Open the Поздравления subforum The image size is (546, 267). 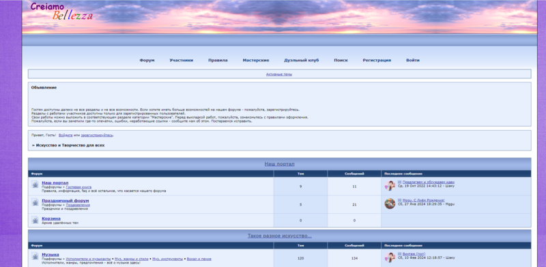pos(78,205)
